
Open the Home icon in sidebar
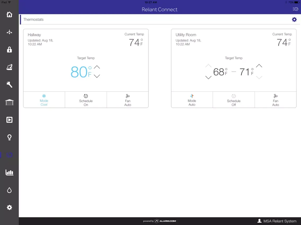pyautogui.click(x=9, y=14)
